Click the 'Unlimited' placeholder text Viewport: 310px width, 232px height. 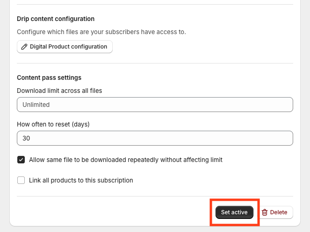(36, 105)
